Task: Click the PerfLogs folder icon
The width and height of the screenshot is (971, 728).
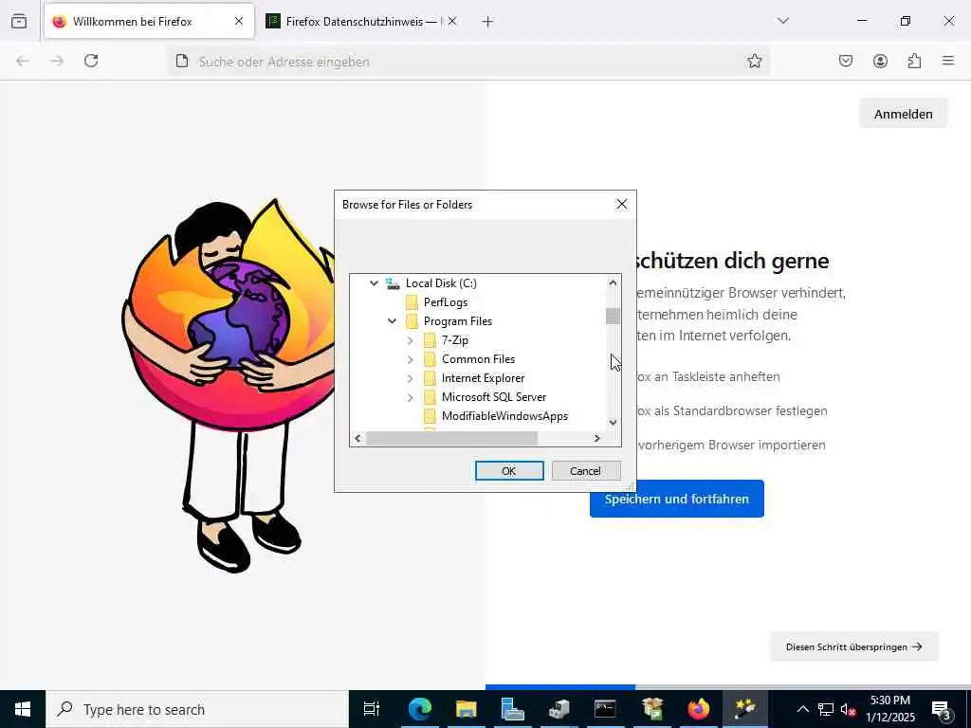Action: (412, 302)
